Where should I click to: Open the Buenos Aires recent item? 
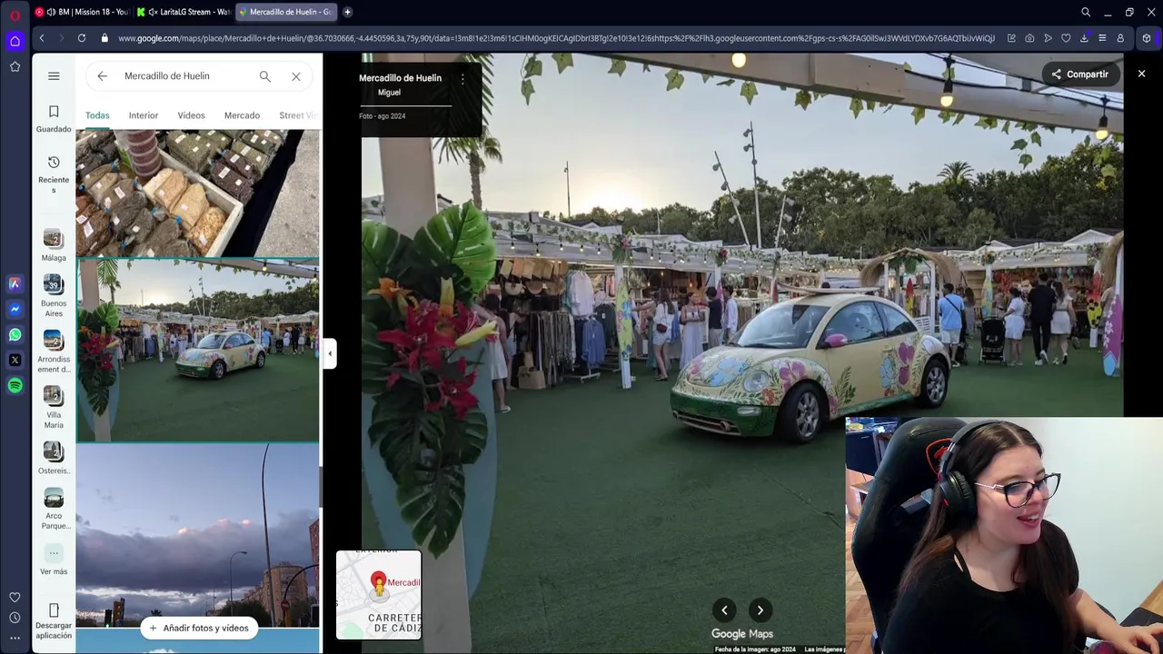click(54, 296)
